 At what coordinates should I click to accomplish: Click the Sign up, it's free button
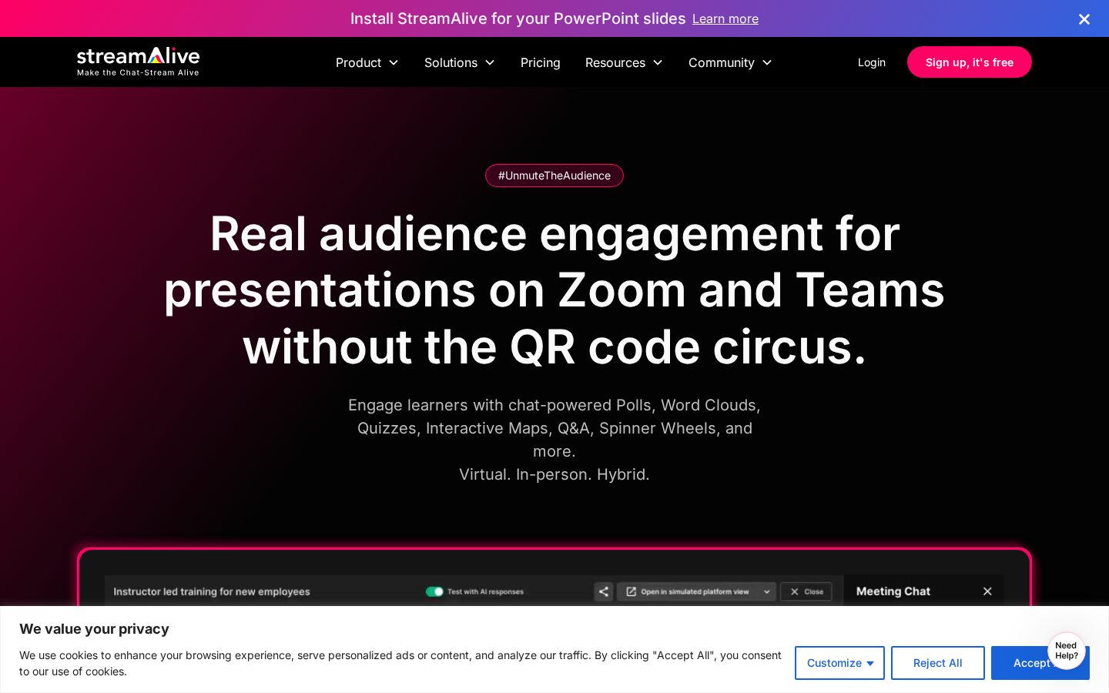(x=969, y=62)
